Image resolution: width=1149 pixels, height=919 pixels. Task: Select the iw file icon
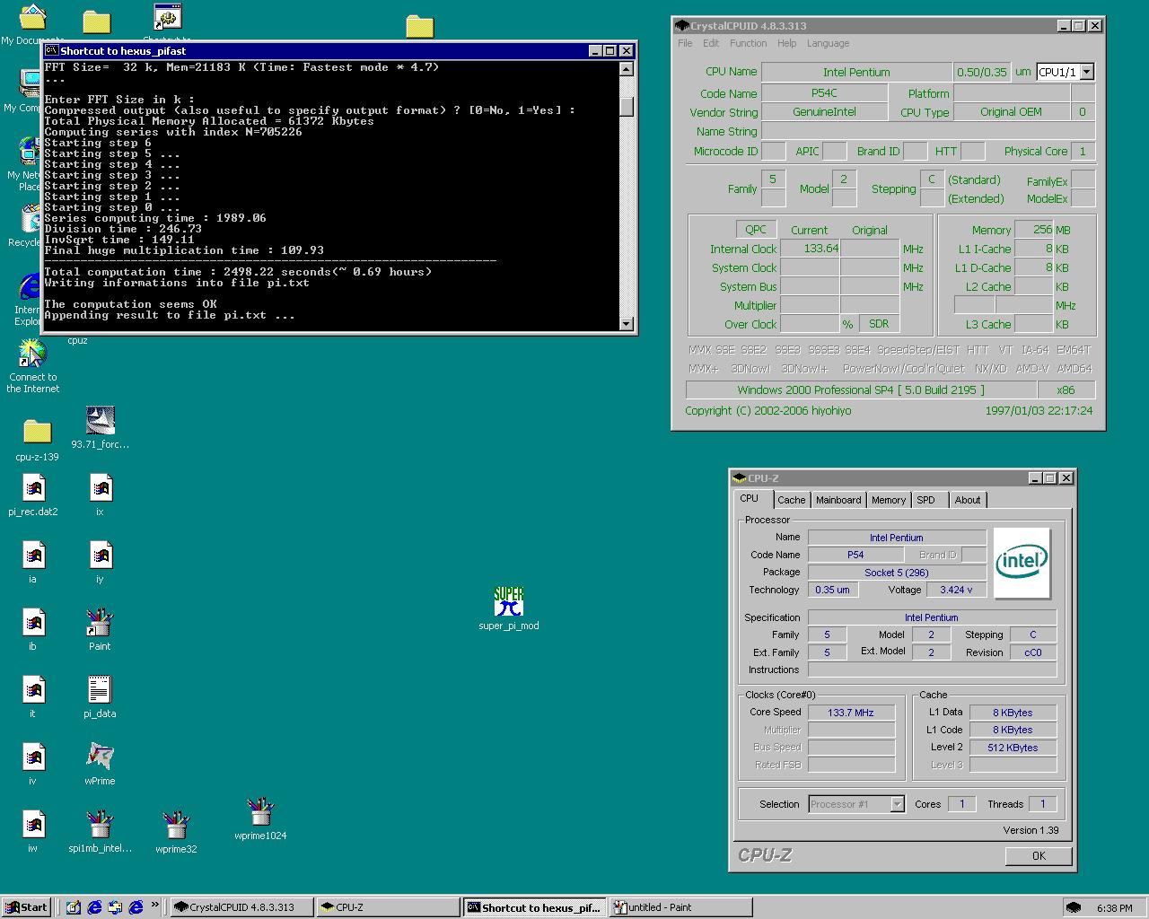pyautogui.click(x=33, y=831)
